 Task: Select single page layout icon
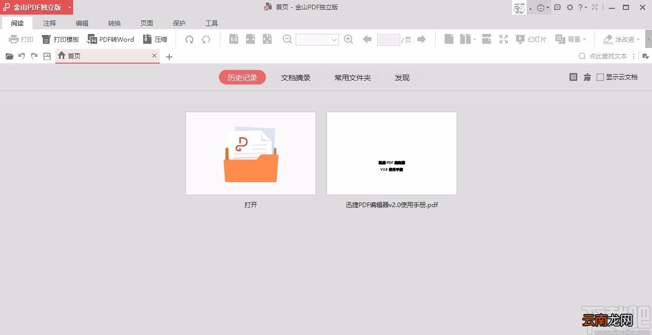click(449, 39)
